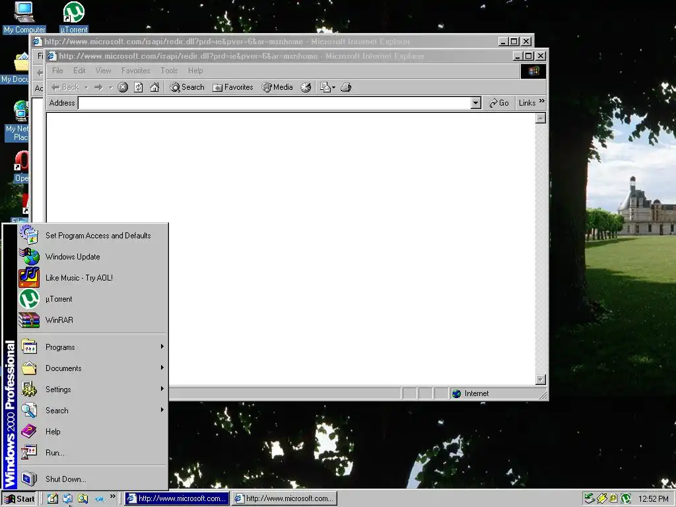This screenshot has height=507, width=676.
Task: Click the rear Internet Explorer window title bar
Action: (x=265, y=42)
